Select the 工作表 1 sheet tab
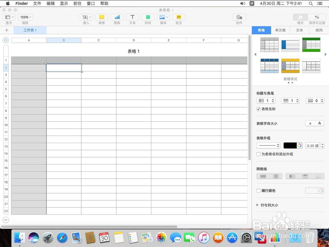The height and width of the screenshot is (247, 329). click(30, 30)
